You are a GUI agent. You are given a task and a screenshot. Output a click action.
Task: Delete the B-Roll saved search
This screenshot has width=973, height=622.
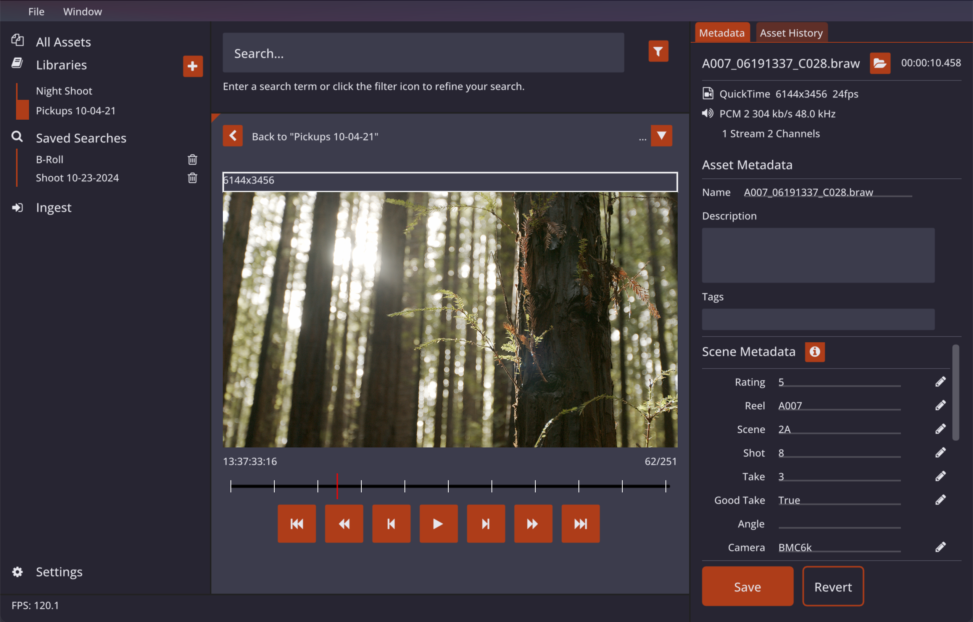click(x=192, y=160)
